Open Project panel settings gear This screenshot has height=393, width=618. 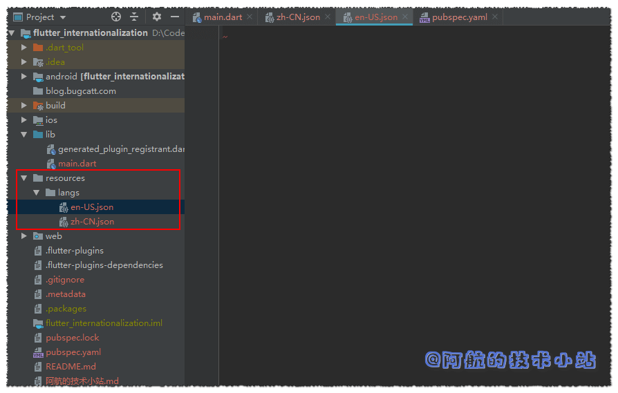(157, 17)
